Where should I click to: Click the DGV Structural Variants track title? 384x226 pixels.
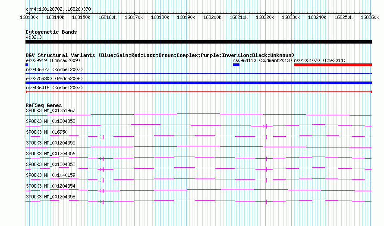[160, 55]
